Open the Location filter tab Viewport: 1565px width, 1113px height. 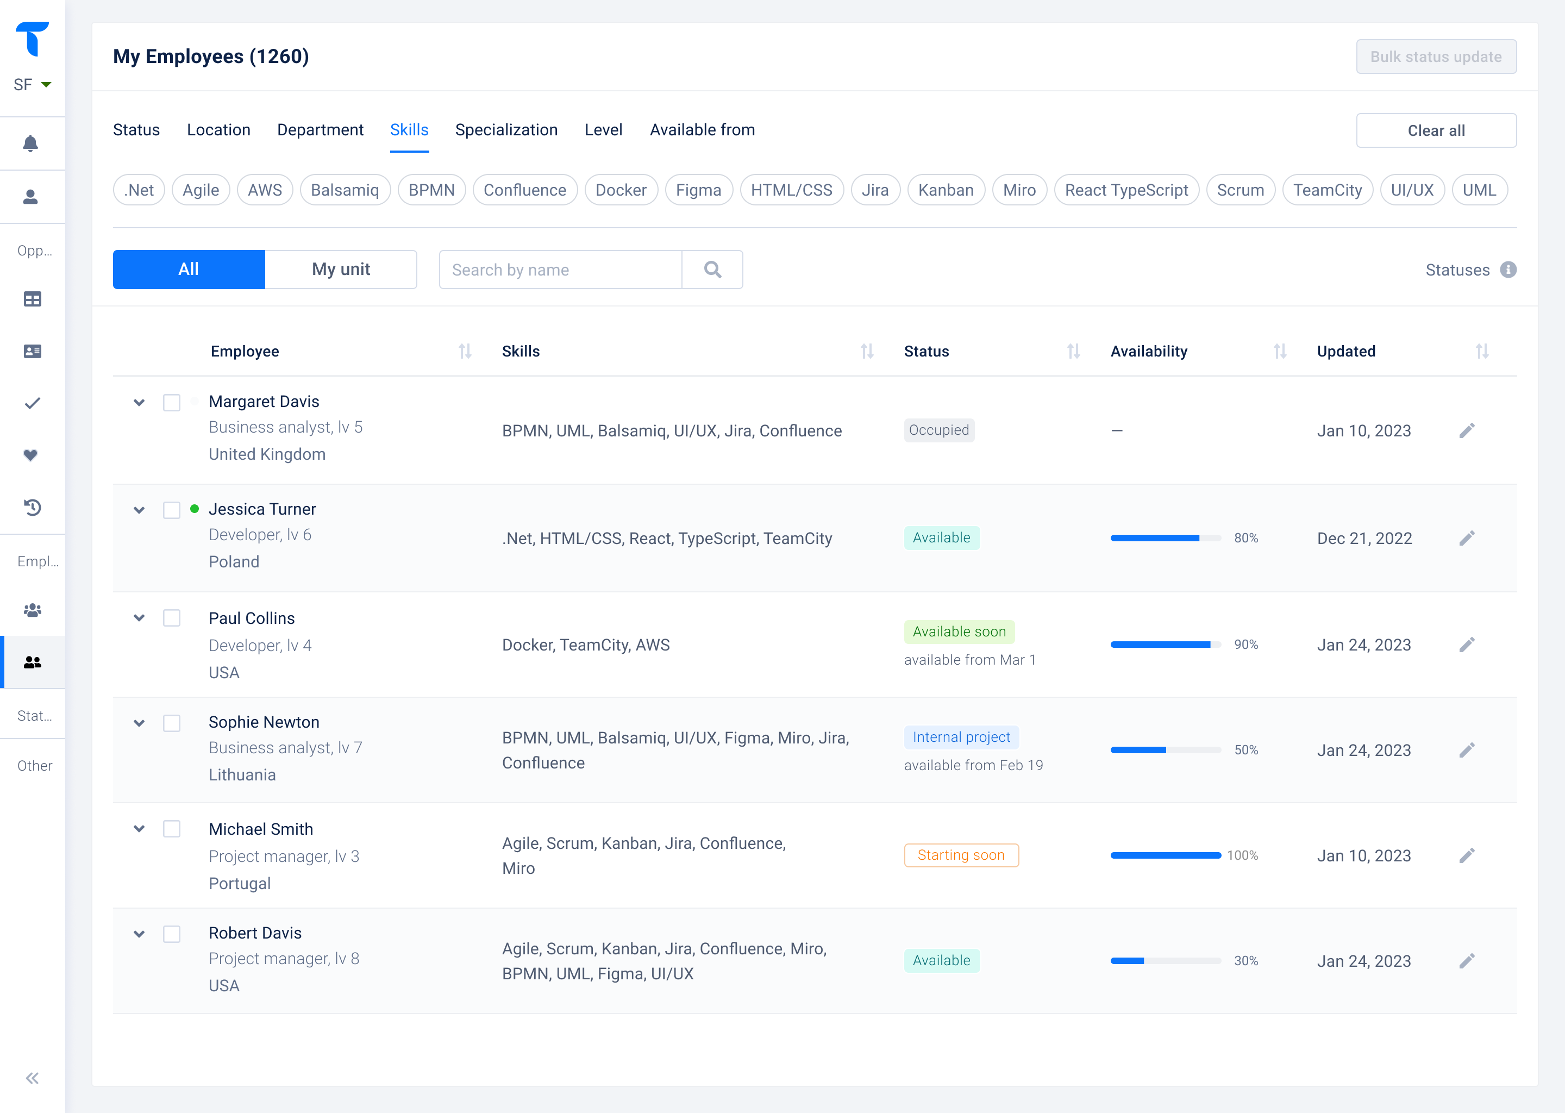218,129
